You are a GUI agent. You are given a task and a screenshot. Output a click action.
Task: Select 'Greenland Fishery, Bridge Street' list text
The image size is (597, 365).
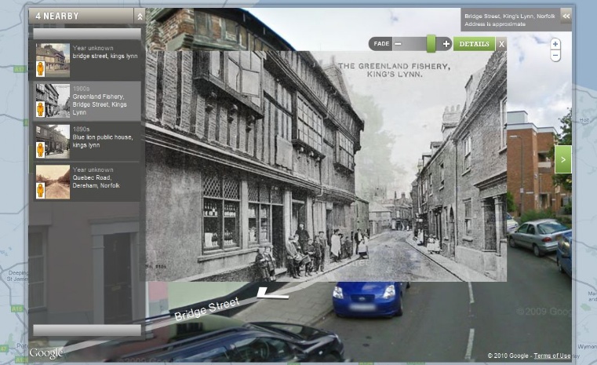tap(100, 104)
